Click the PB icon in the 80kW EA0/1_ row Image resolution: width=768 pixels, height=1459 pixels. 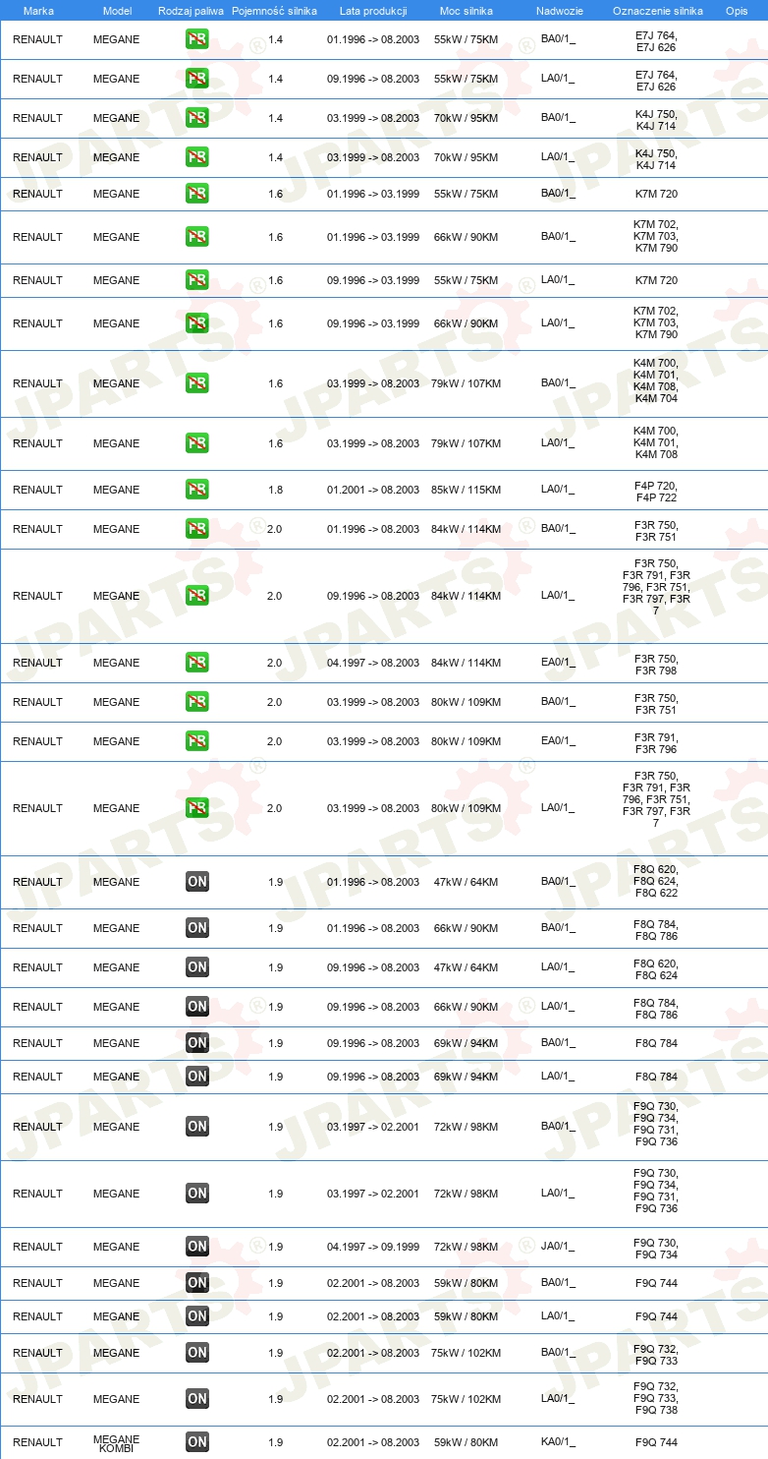(197, 741)
